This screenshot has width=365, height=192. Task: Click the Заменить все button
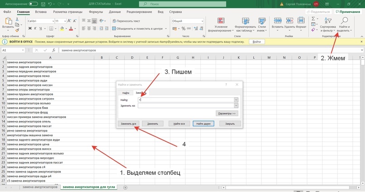click(x=128, y=124)
